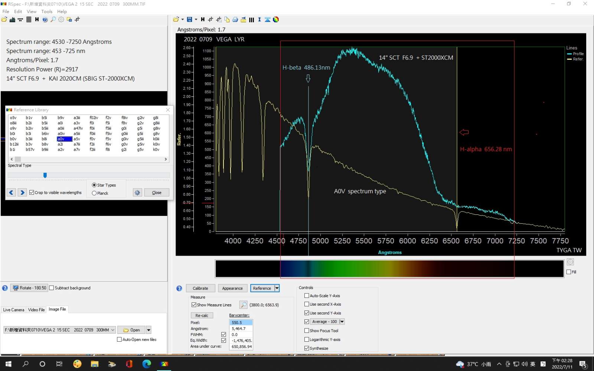The width and height of the screenshot is (594, 371).
Task: Click the magnifier button beside Show Measure Lines
Action: coord(243,305)
